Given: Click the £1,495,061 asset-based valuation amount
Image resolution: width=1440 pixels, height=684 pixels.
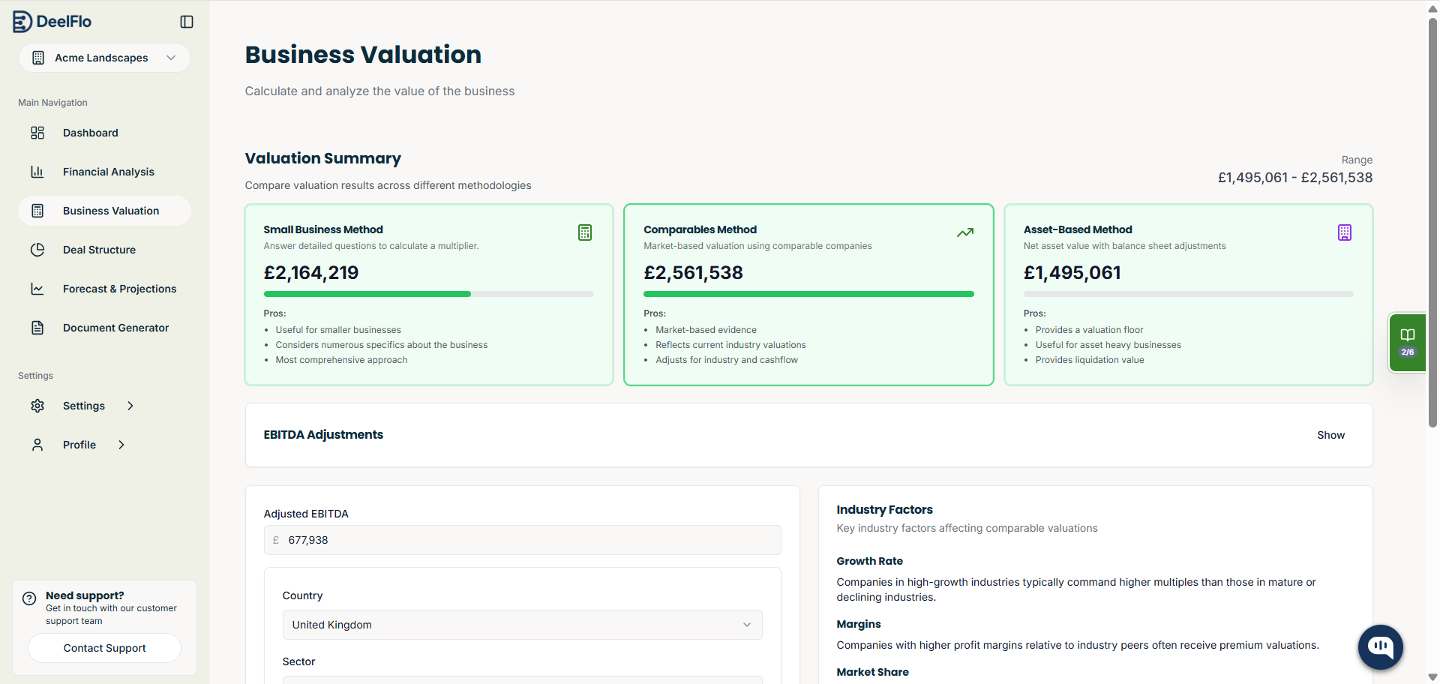Looking at the screenshot, I should pos(1072,272).
